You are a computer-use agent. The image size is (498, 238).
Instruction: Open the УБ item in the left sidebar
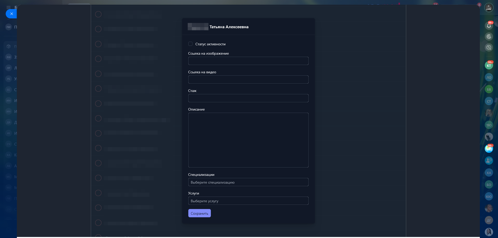(9, 79)
